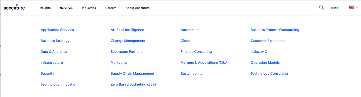Select Business Process Outsourcing
This screenshot has height=97, width=361.
[x=275, y=30]
